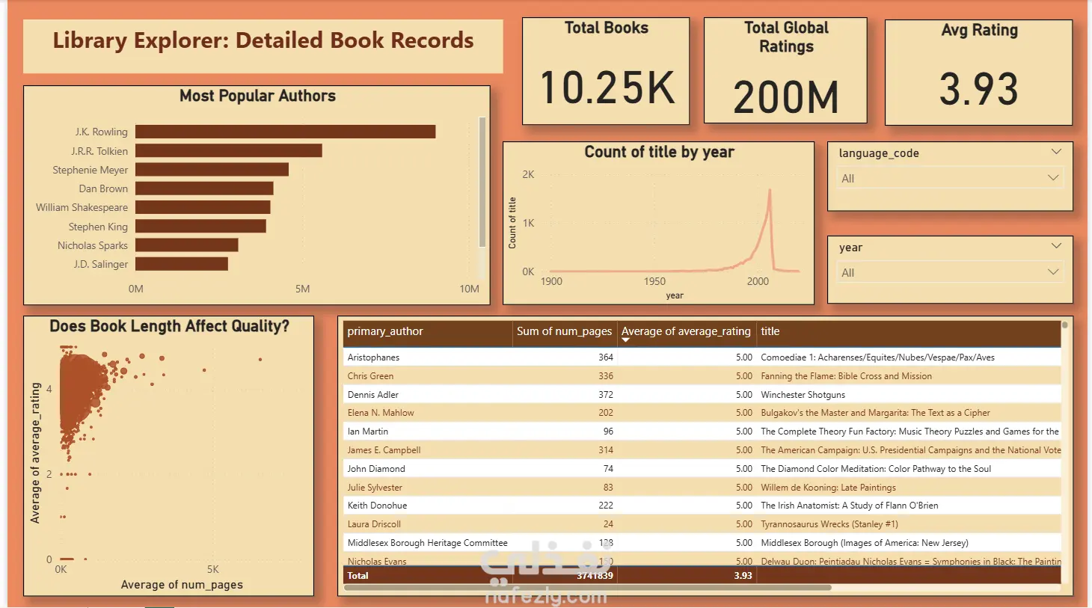Image resolution: width=1092 pixels, height=608 pixels.
Task: Click the peak of the title-by-year line
Action: 769,190
